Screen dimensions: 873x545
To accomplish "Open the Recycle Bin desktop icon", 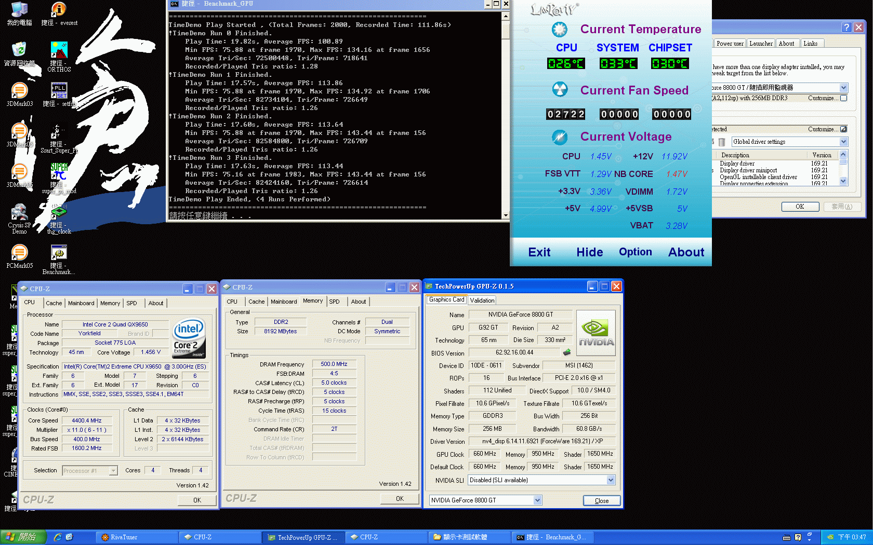I will click(x=19, y=54).
